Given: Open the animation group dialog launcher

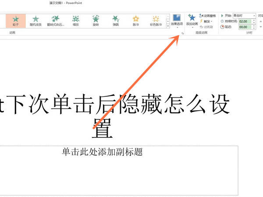Looking at the screenshot, I should [182, 33].
